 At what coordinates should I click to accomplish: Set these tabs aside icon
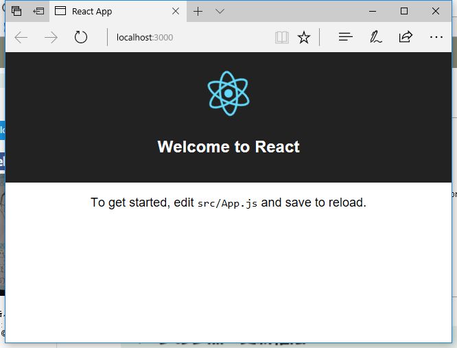(x=38, y=11)
